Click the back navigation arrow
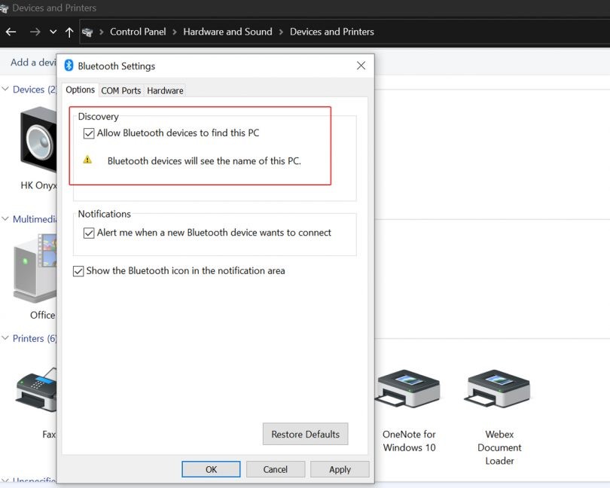 [11, 32]
